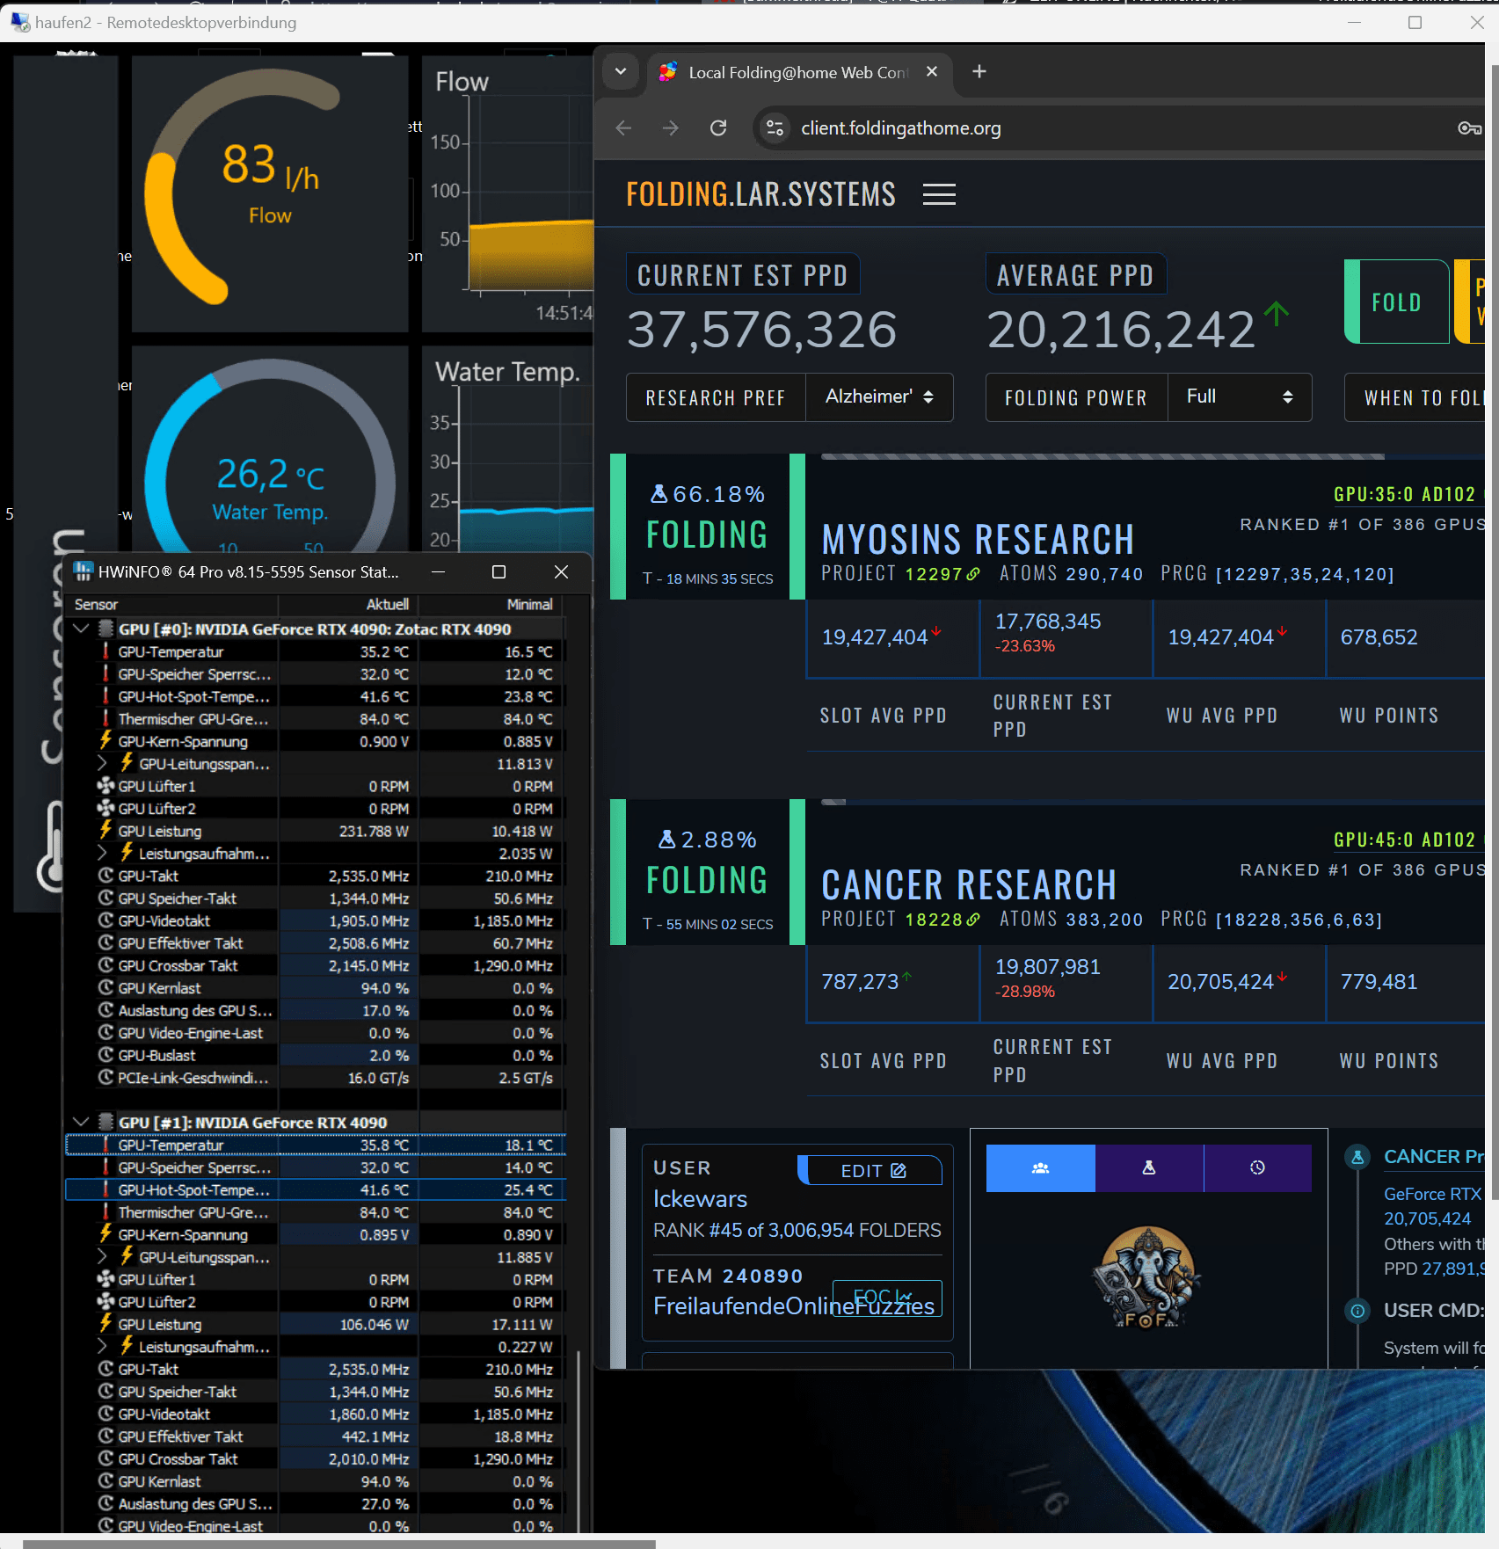Image resolution: width=1499 pixels, height=1549 pixels.
Task: Open the Research Pref dropdown showing Alzheimer's
Action: tap(879, 397)
